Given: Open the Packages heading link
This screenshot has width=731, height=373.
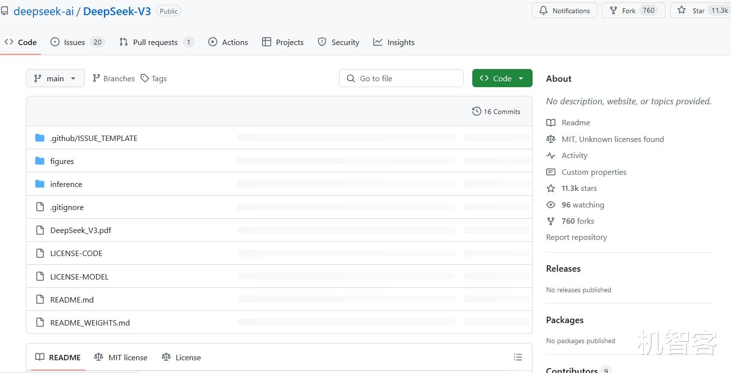Looking at the screenshot, I should pyautogui.click(x=564, y=320).
